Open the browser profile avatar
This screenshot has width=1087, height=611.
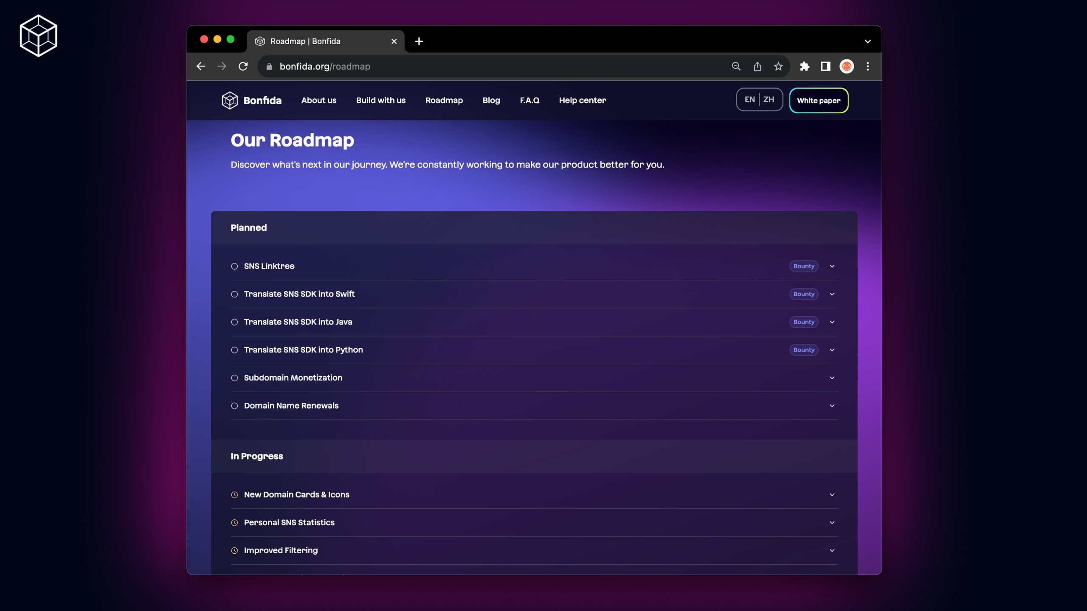pyautogui.click(x=847, y=66)
